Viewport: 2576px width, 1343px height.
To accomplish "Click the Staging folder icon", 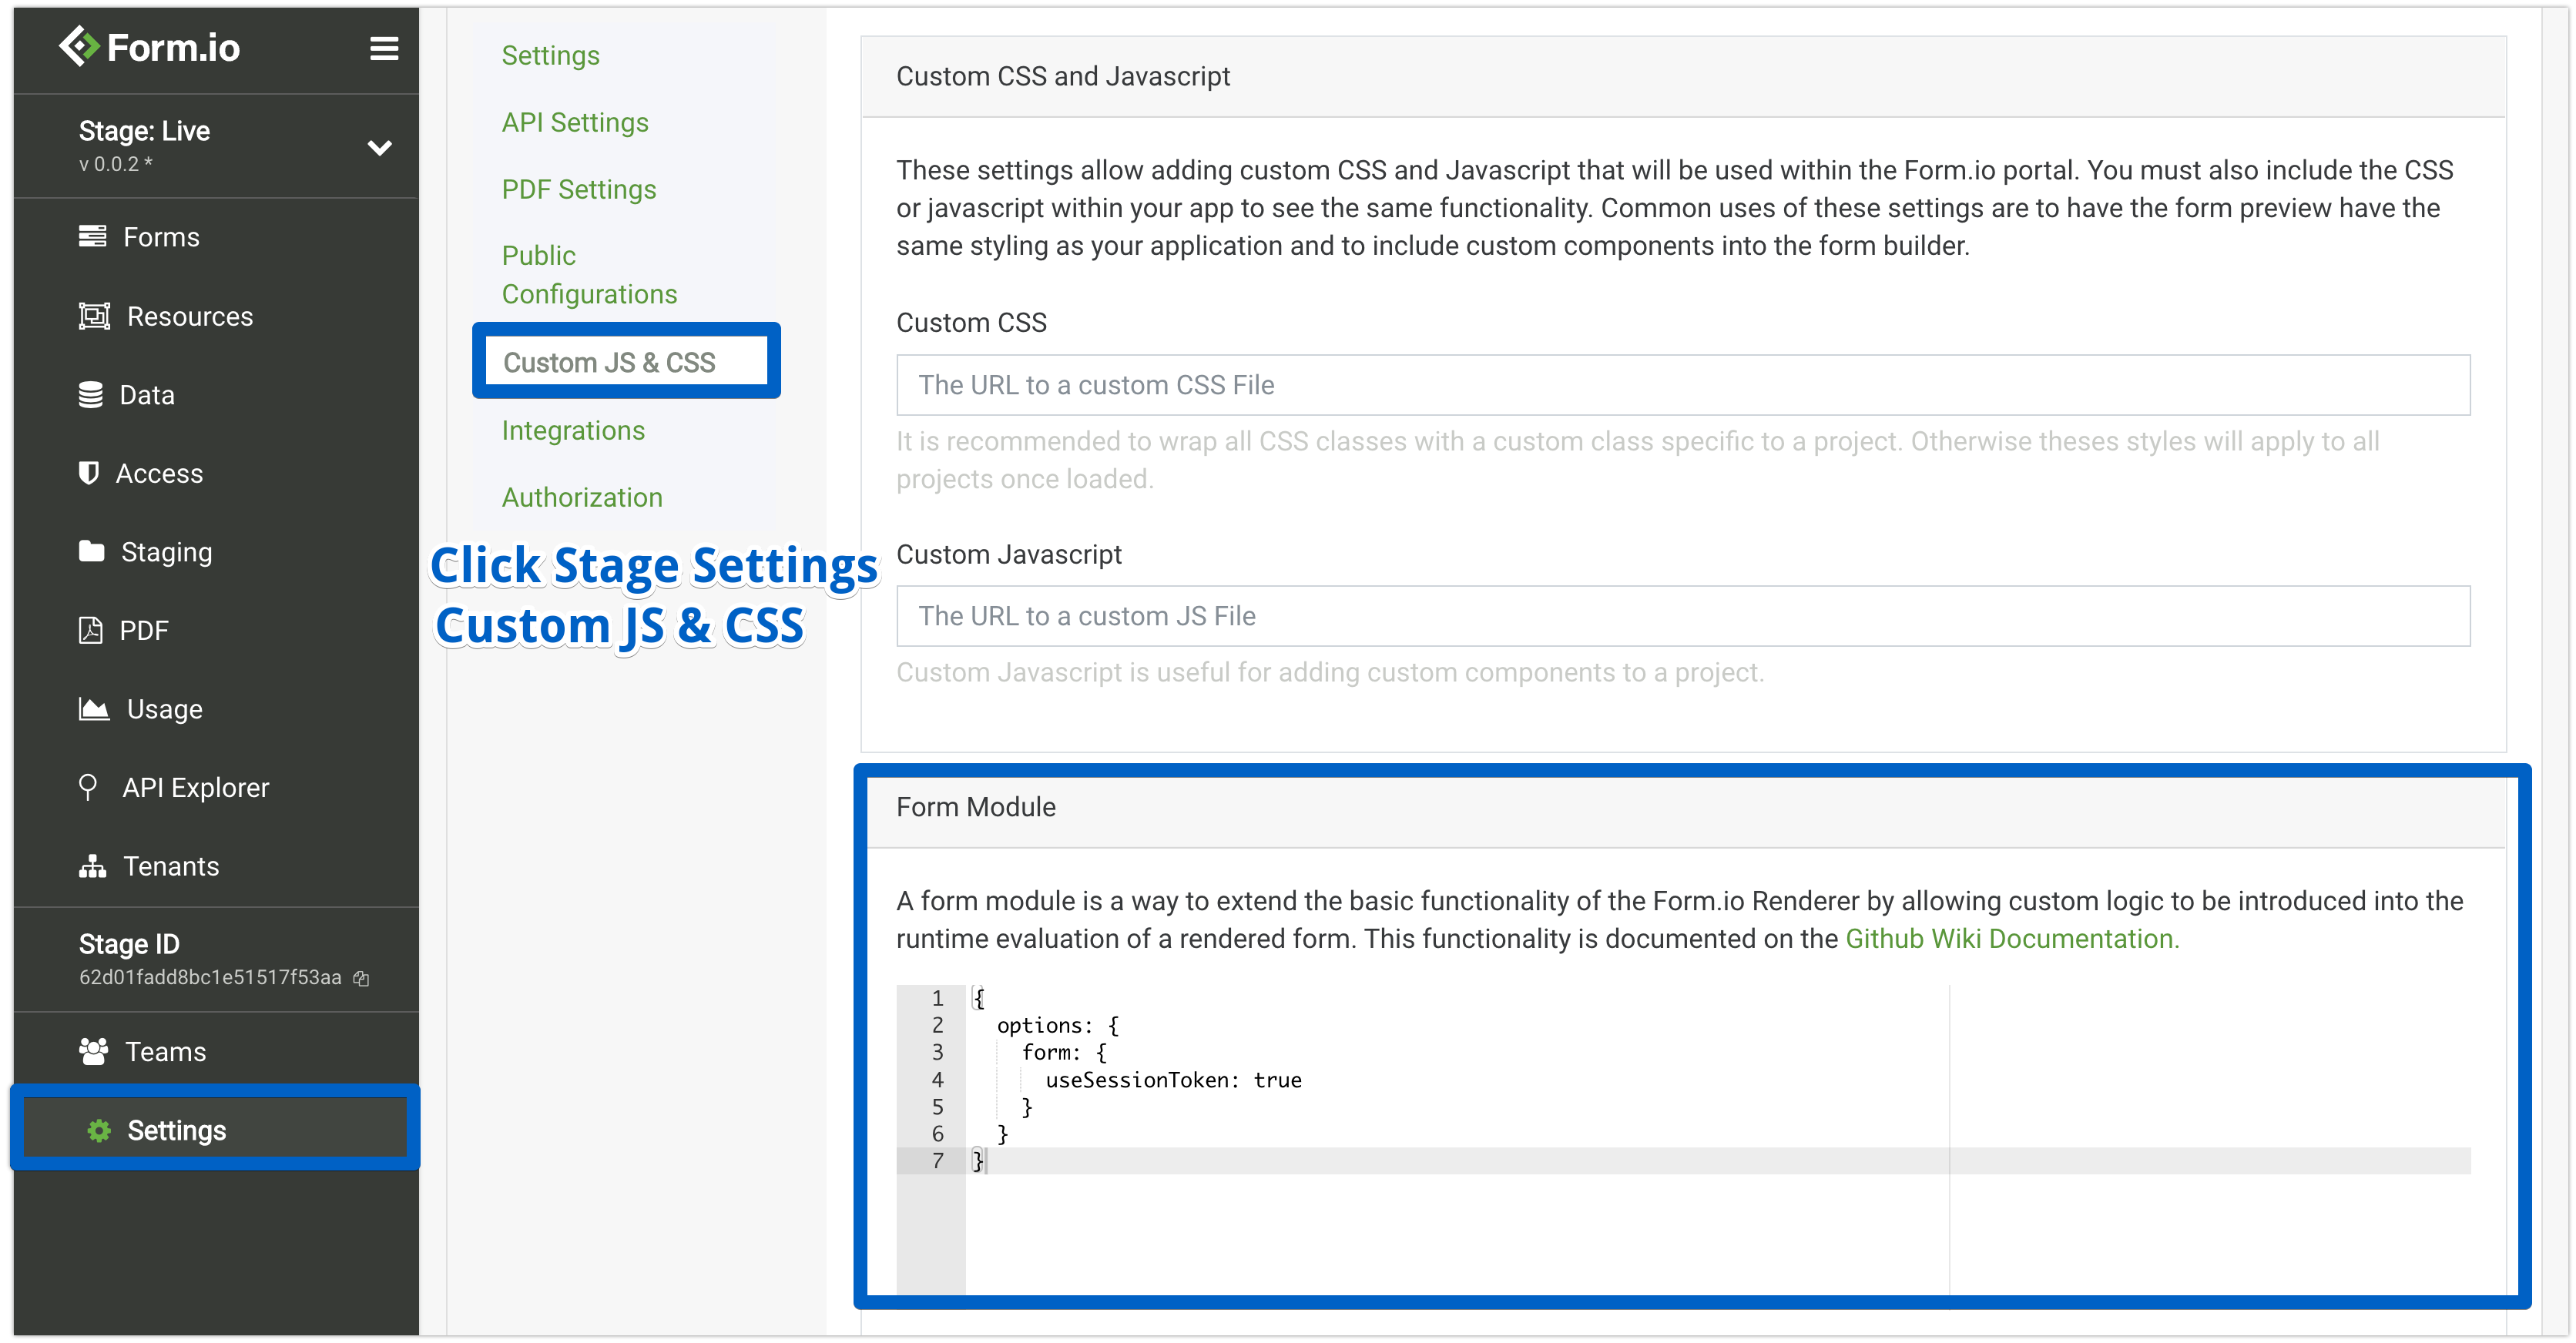I will [91, 551].
